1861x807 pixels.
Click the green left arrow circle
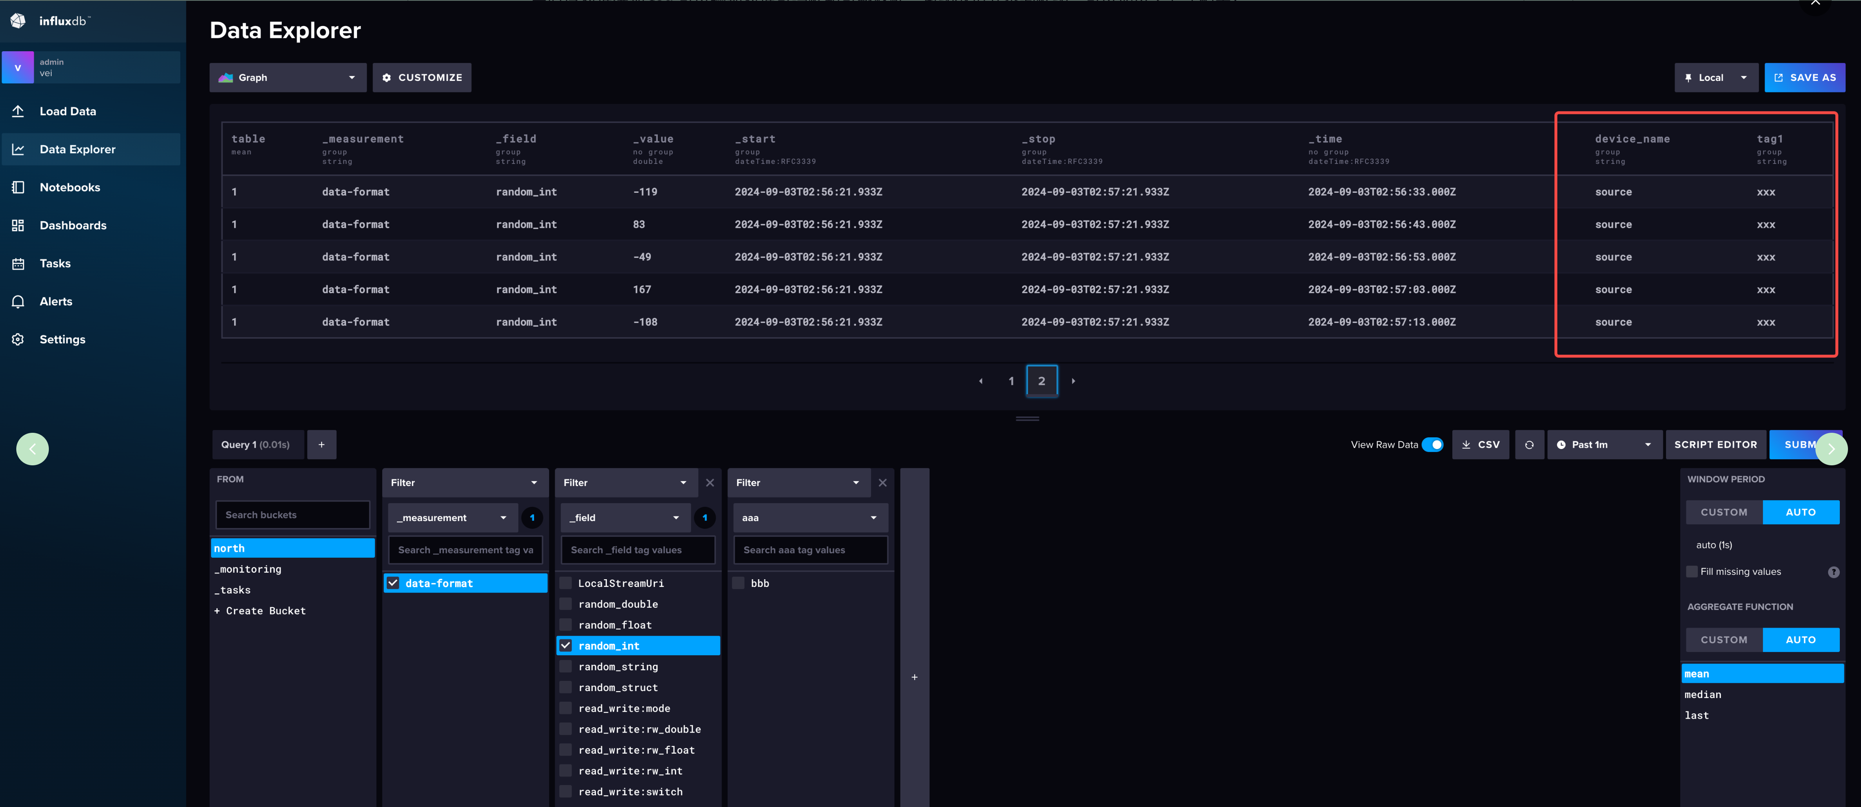pyautogui.click(x=33, y=449)
